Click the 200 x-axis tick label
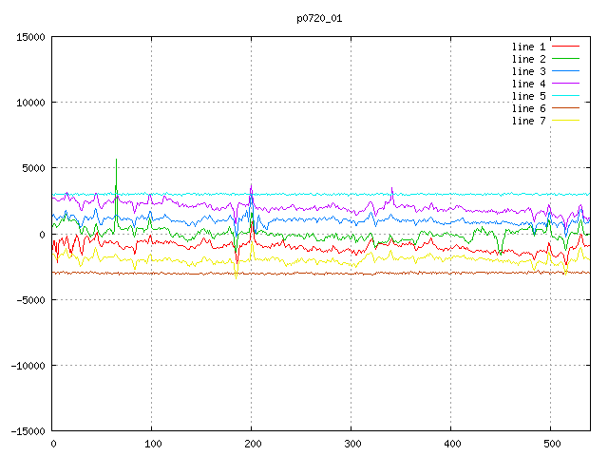608x456 pixels. pyautogui.click(x=252, y=444)
